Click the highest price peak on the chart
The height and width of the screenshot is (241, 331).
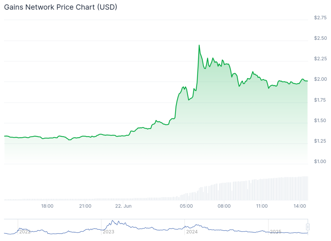coord(199,45)
